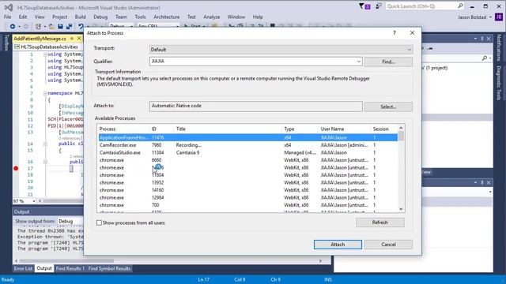Screen dimensions: 506x284
Task: Click the JB account avatar
Action: (499, 17)
